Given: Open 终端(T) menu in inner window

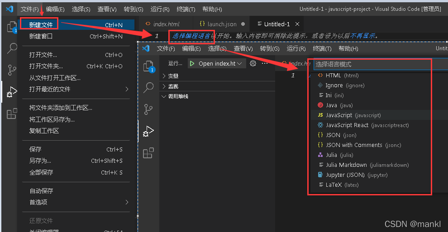Looking at the screenshot, I should coord(322,48).
